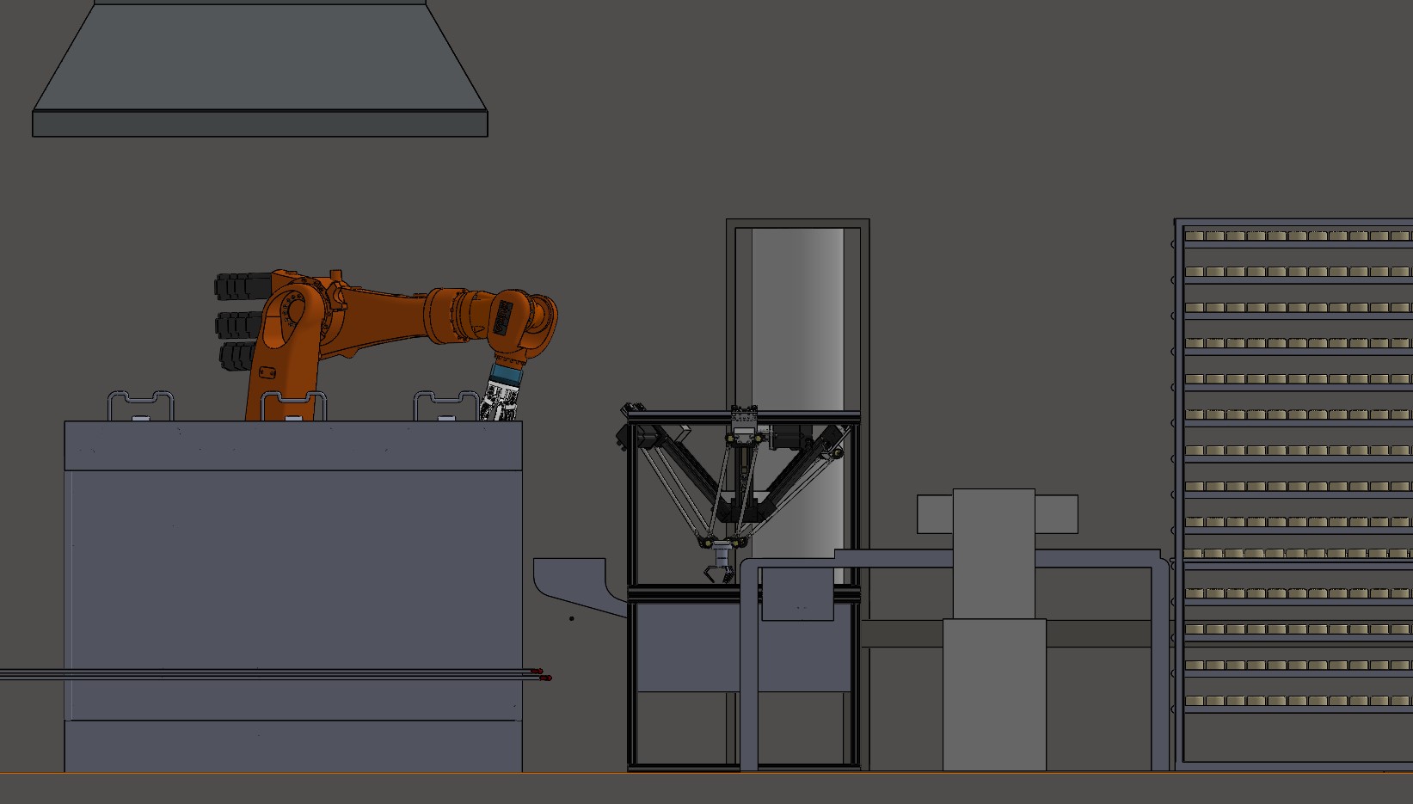Select the gray machine's lower base block

pos(994,694)
